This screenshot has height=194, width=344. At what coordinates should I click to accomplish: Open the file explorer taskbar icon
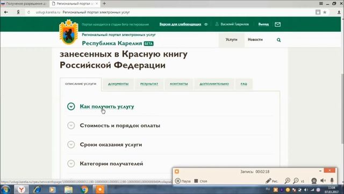(x=68, y=190)
